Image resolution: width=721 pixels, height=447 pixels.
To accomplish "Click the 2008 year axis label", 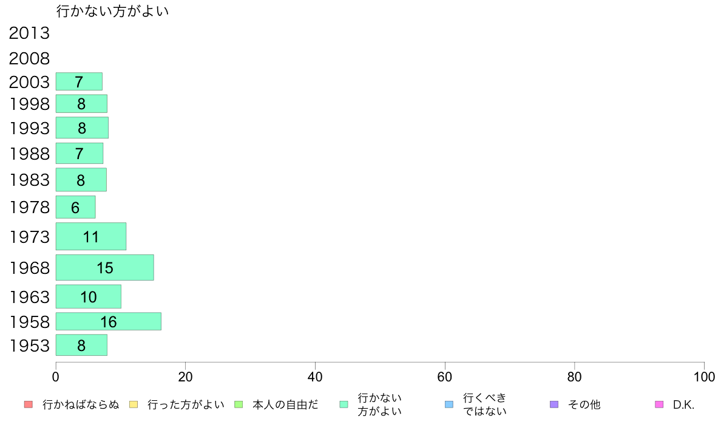I will click(x=29, y=58).
